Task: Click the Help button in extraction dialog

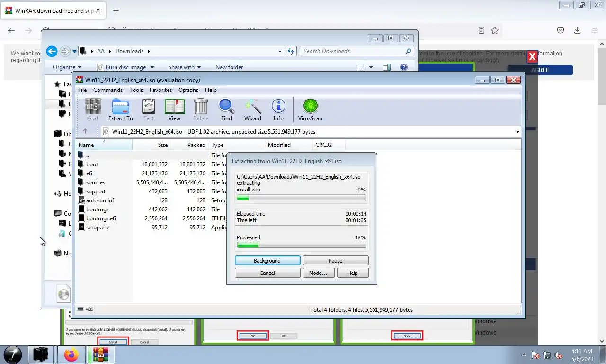Action: click(353, 273)
